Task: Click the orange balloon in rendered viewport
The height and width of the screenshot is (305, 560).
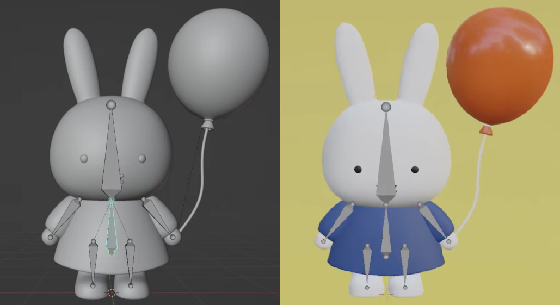Action: [500, 66]
